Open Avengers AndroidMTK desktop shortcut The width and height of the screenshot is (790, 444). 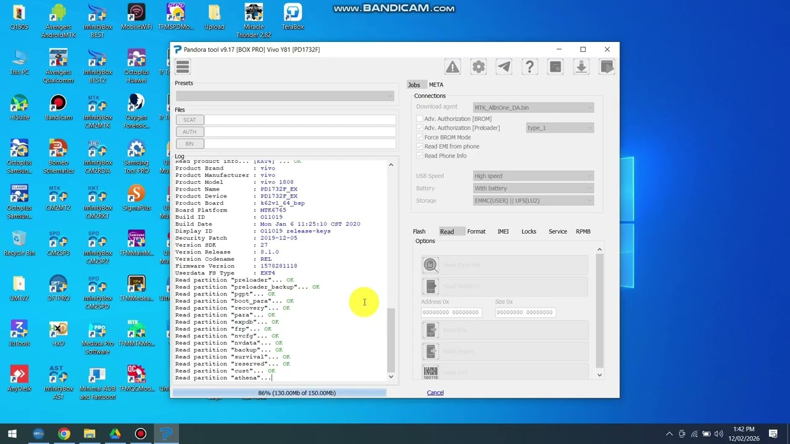coord(58,20)
